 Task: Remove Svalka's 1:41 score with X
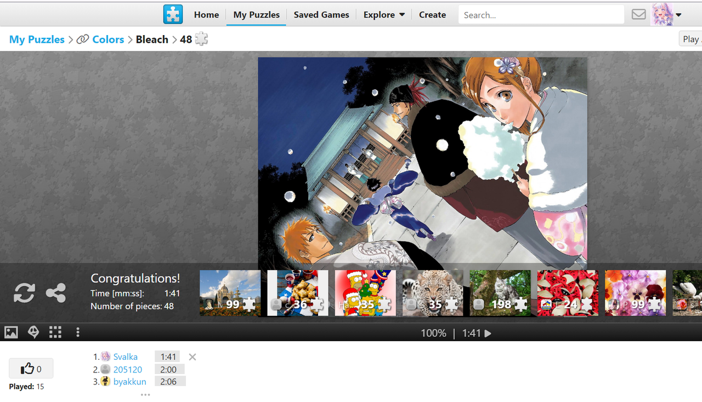pos(193,357)
